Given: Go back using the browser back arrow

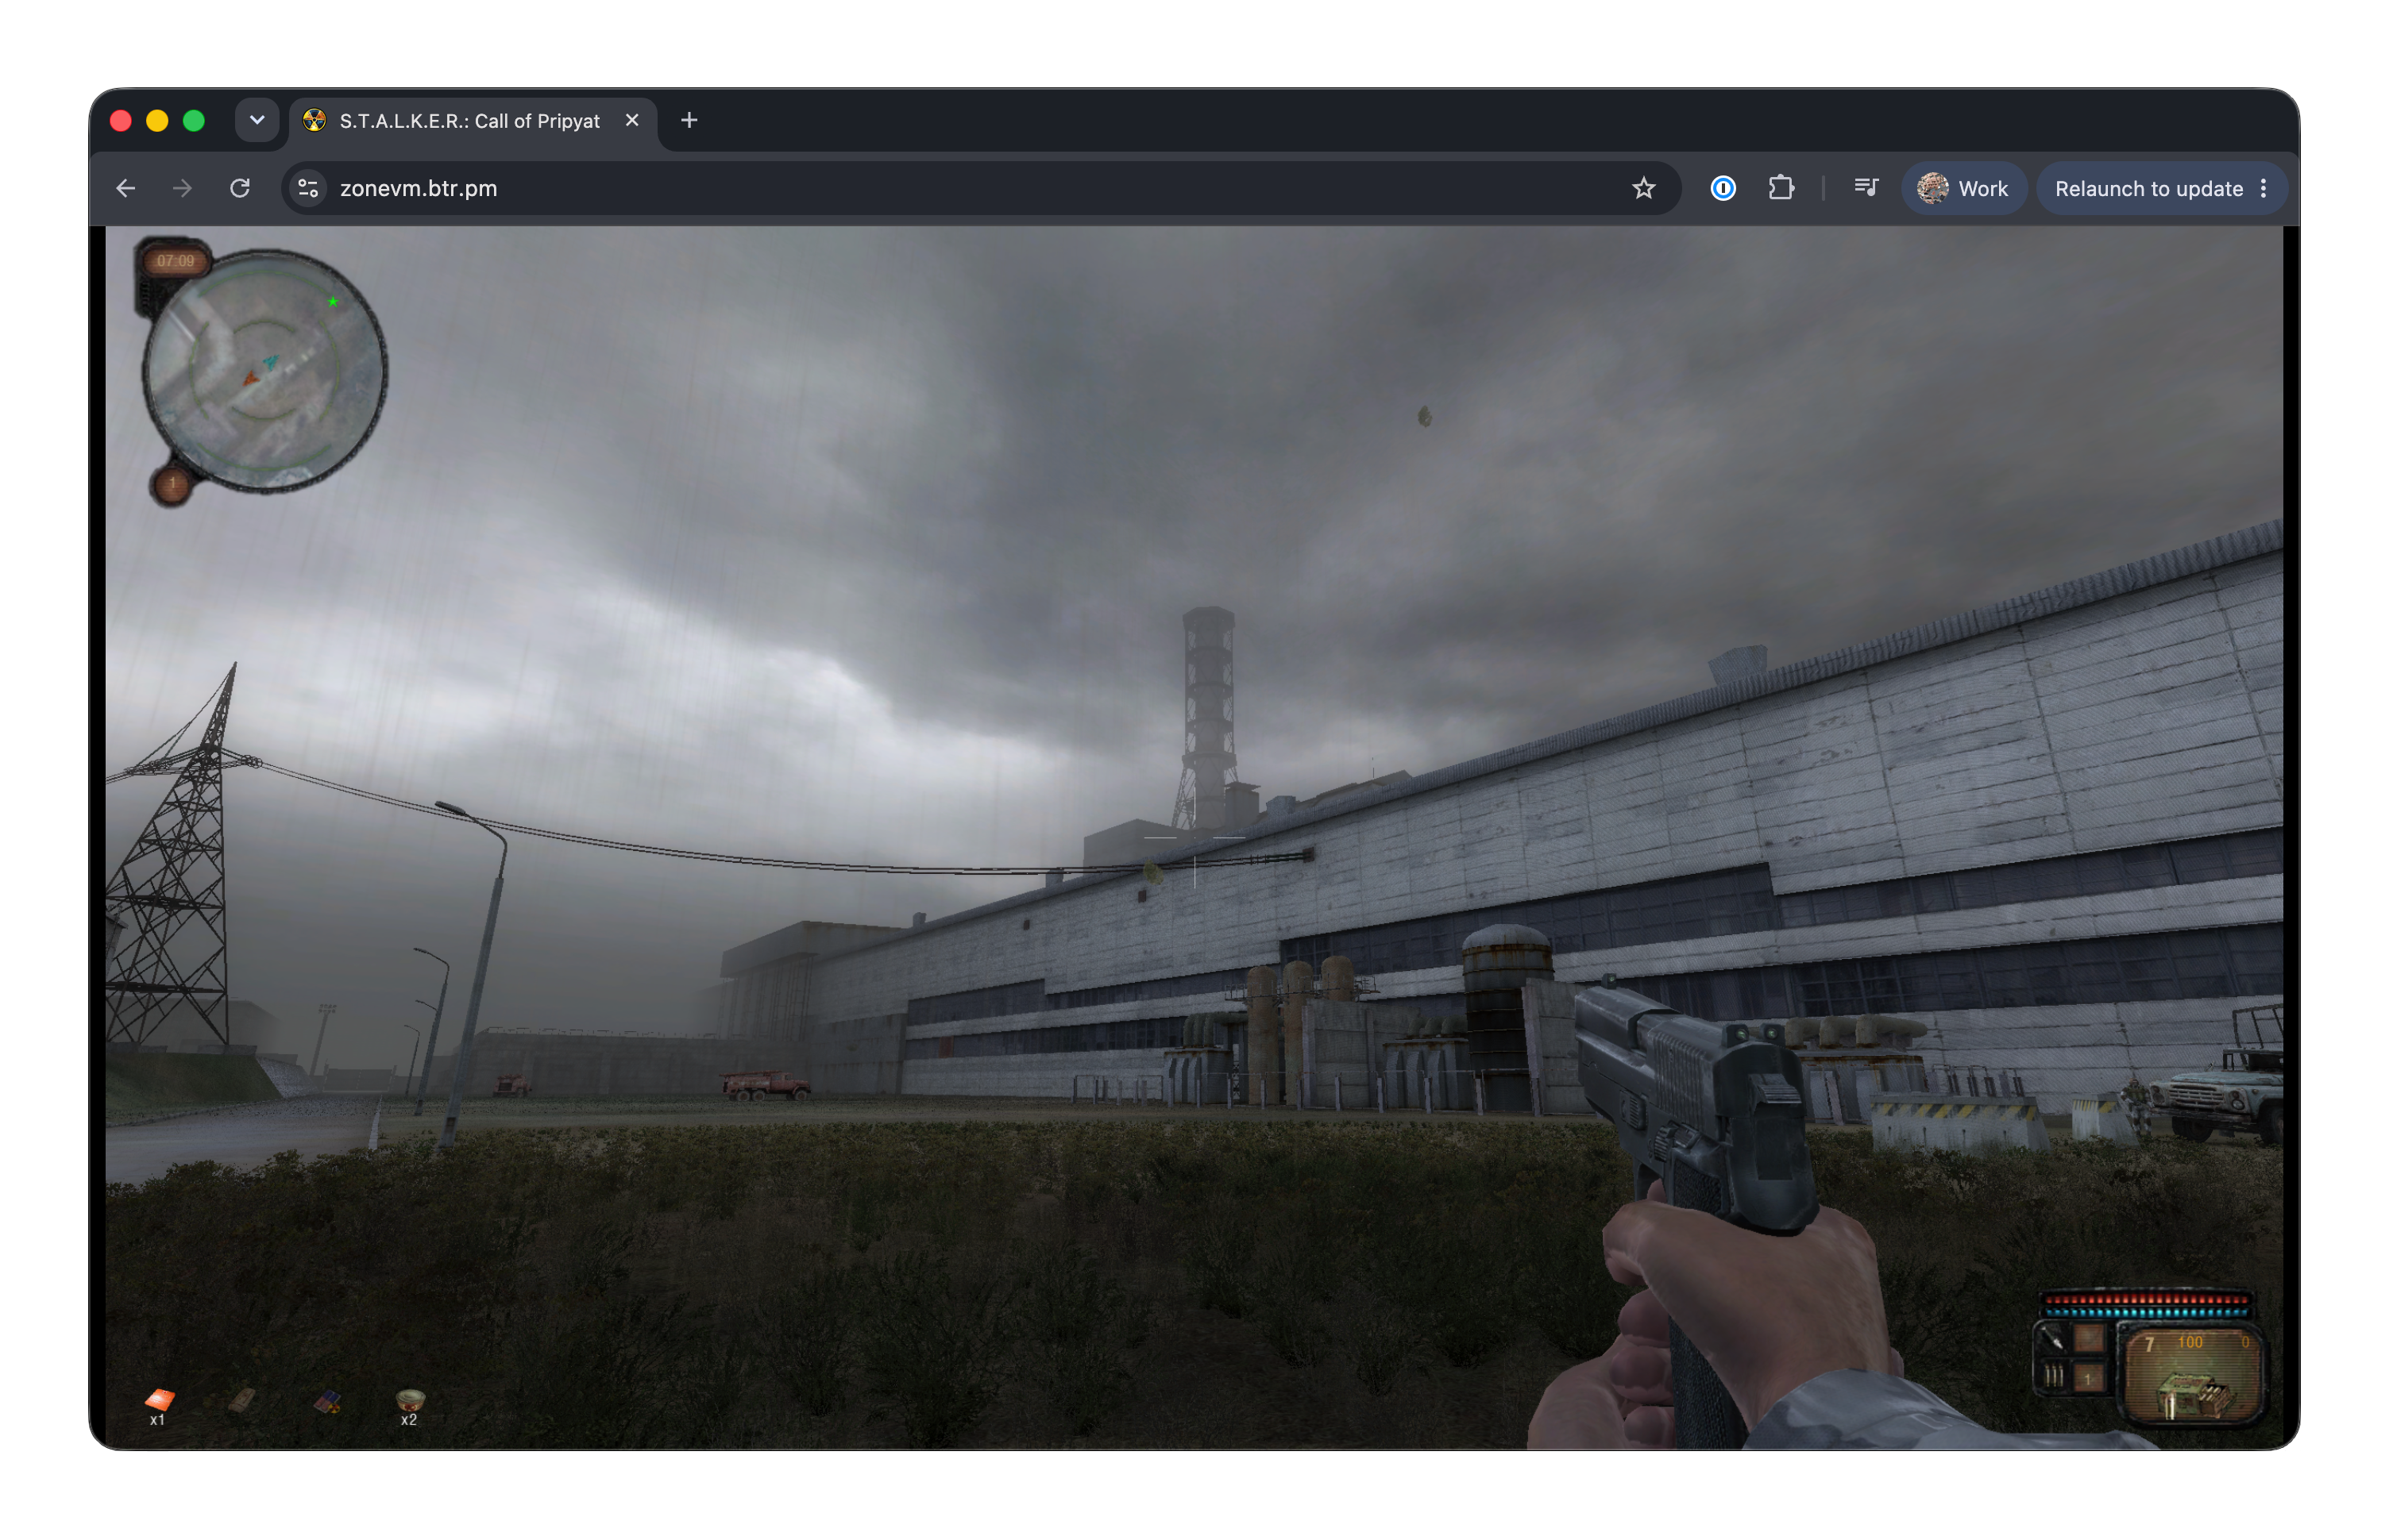Looking at the screenshot, I should [x=125, y=188].
